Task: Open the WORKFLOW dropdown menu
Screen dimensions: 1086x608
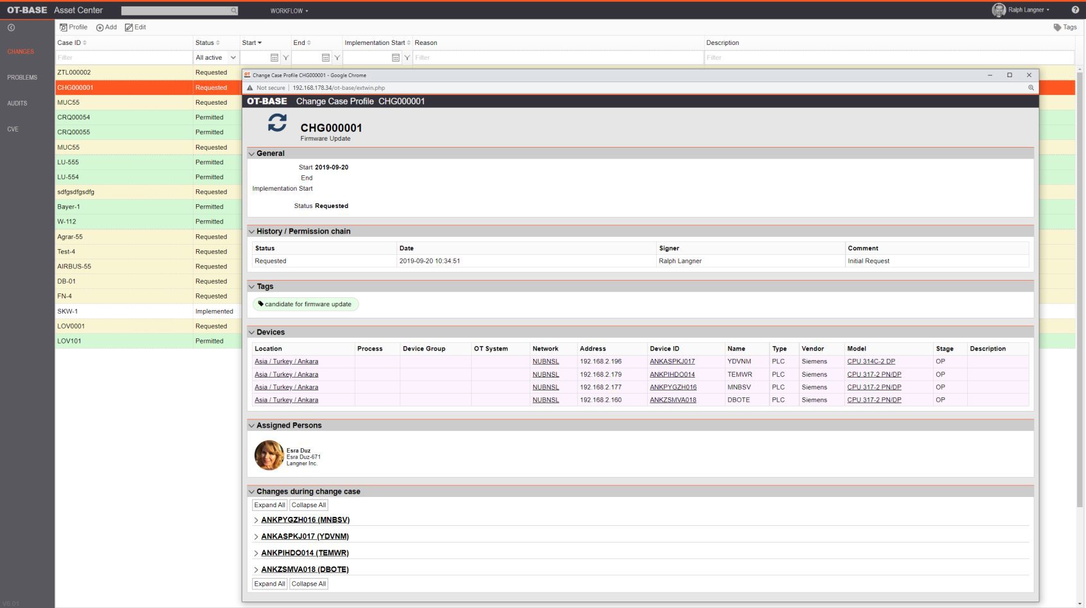Action: click(x=289, y=11)
